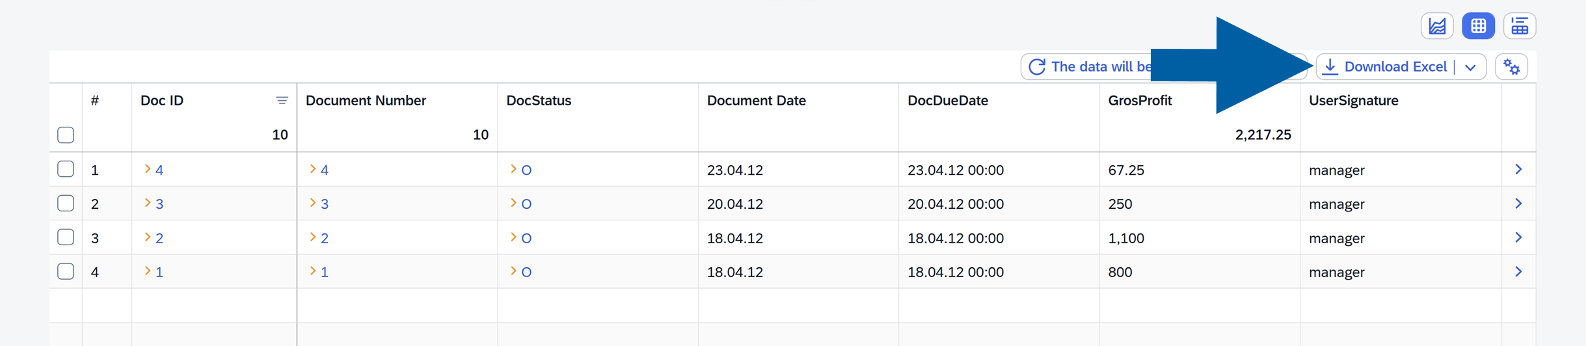Select GrosProfit value 67.25
This screenshot has width=1586, height=346.
[x=1126, y=170]
